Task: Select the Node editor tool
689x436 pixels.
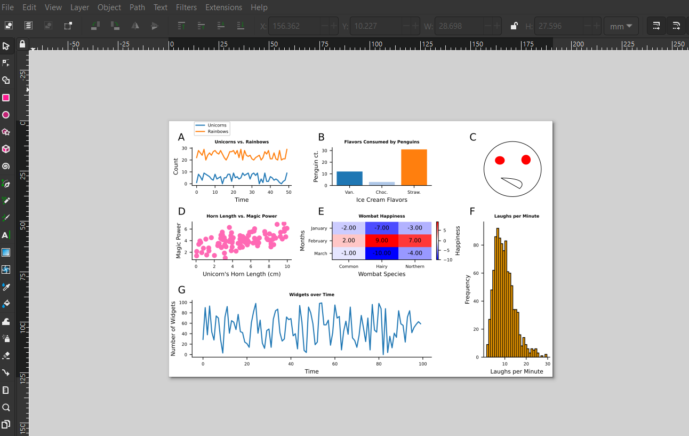Action: 6,62
